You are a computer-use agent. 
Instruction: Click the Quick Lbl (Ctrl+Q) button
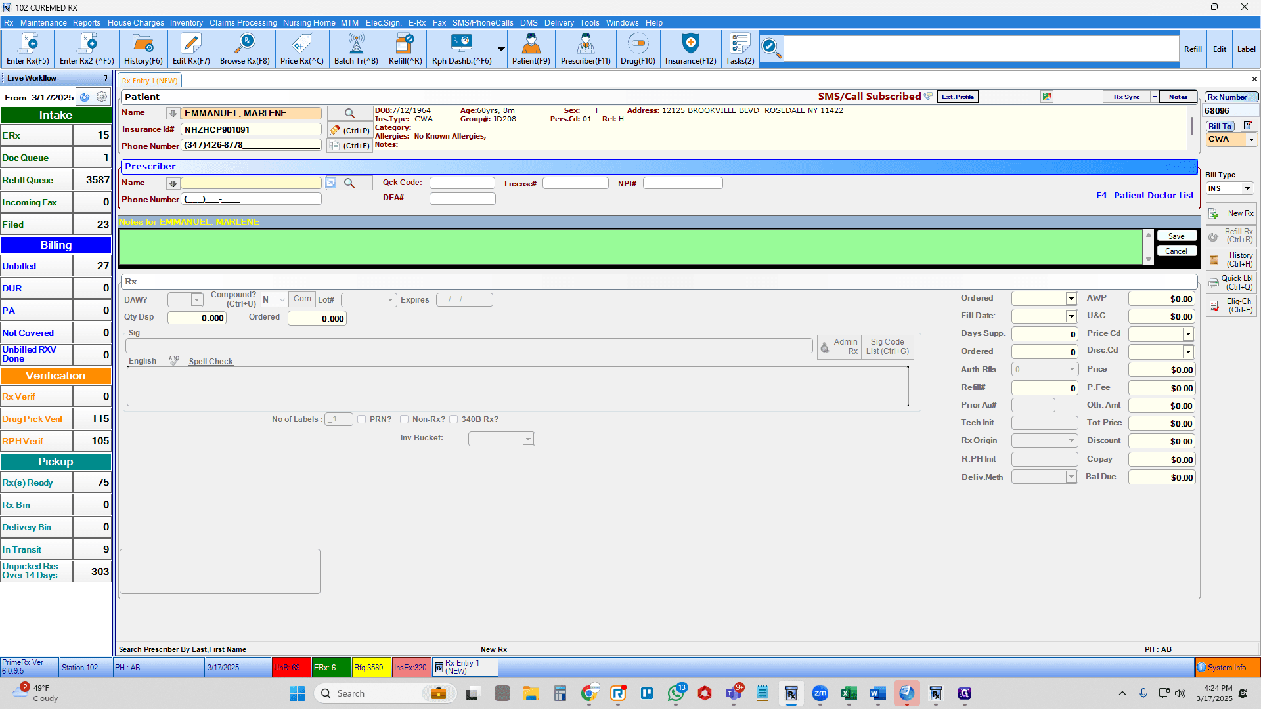coord(1231,283)
